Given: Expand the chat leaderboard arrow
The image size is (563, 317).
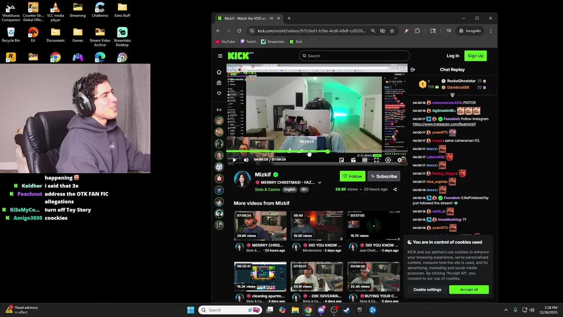Looking at the screenshot, I should tap(452, 95).
